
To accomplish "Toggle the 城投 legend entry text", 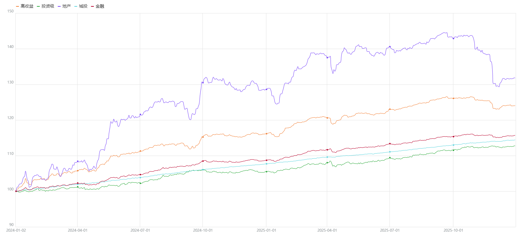I will pyautogui.click(x=83, y=6).
